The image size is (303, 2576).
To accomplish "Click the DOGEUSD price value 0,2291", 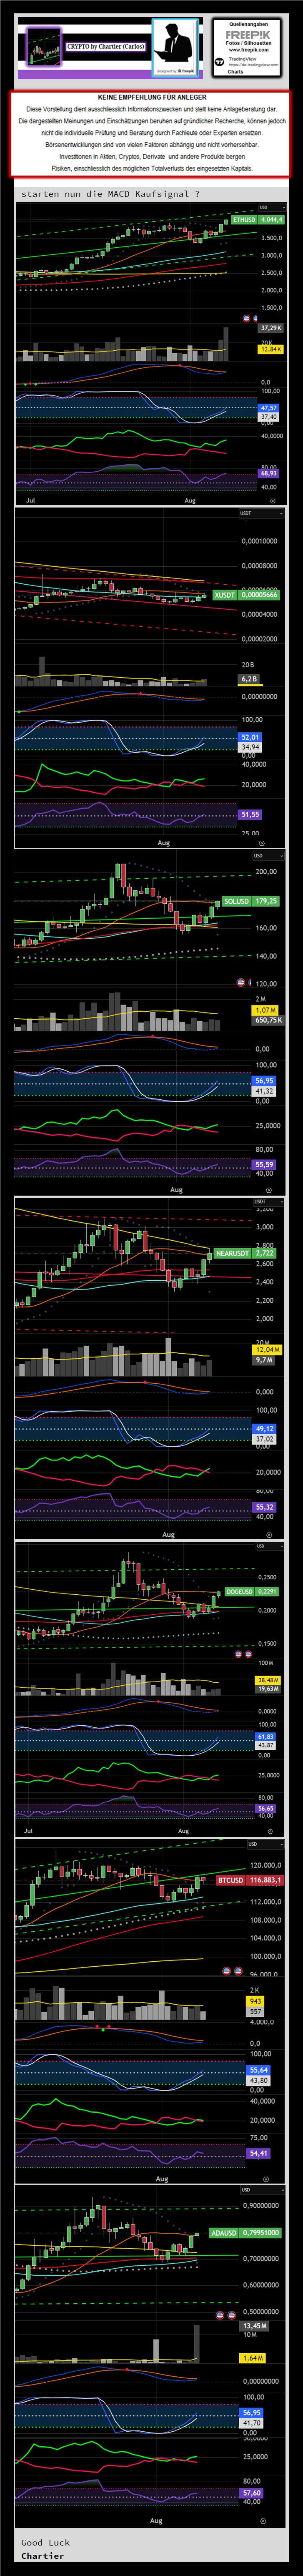I will (267, 1592).
